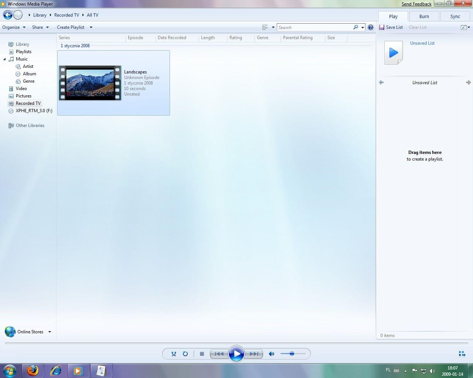Image resolution: width=473 pixels, height=378 pixels.
Task: Select Music in navigation tree
Action: (21, 59)
